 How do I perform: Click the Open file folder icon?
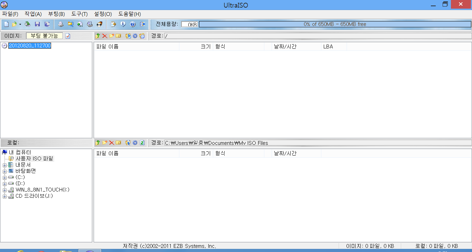point(14,24)
